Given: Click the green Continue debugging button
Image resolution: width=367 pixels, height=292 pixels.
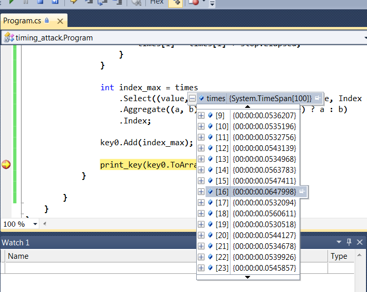Looking at the screenshot, I should [x=10, y=2].
